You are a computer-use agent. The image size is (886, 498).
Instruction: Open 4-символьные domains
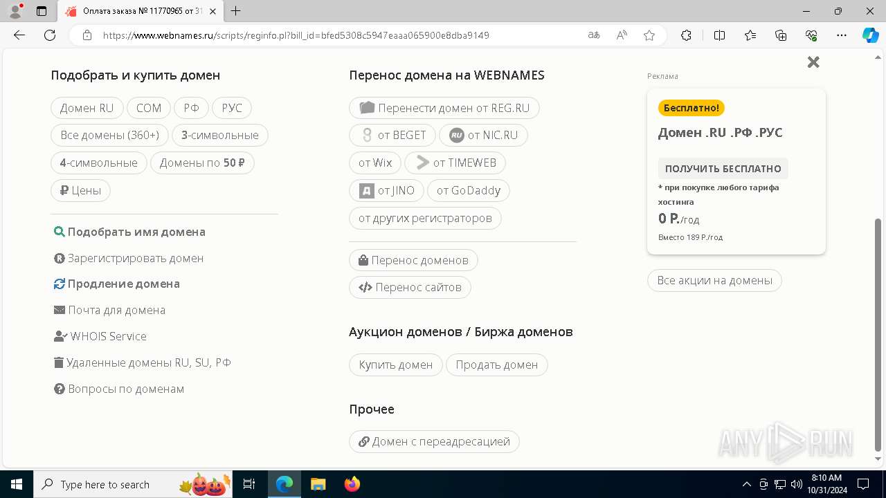point(99,163)
